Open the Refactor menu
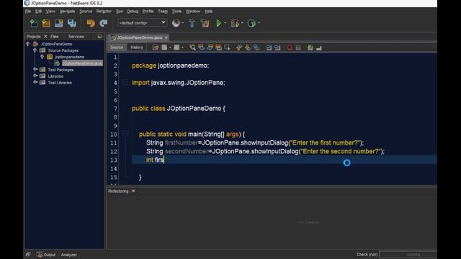The image size is (461, 259). point(104,12)
